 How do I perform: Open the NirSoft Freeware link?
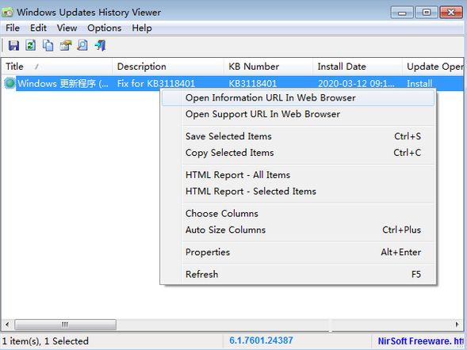point(420,340)
